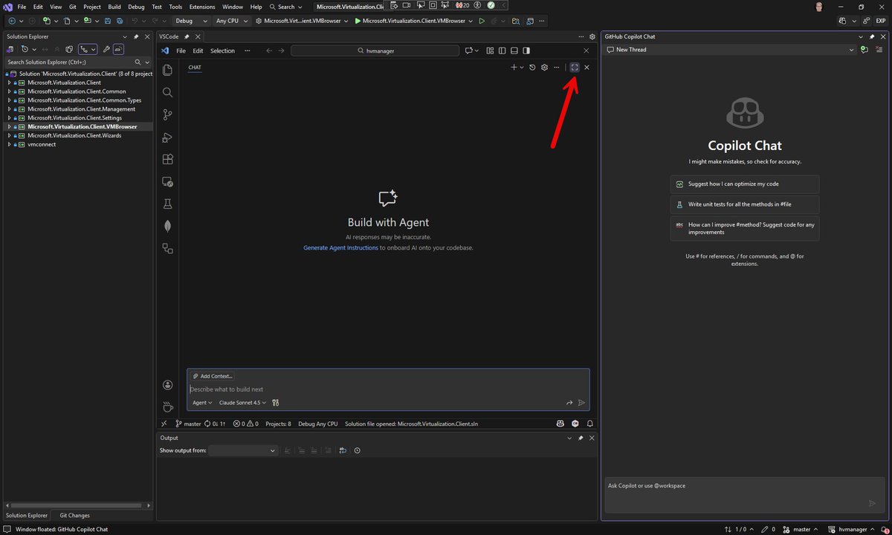Select the CHAT tab in VSCode panel
892x535 pixels.
tap(195, 68)
